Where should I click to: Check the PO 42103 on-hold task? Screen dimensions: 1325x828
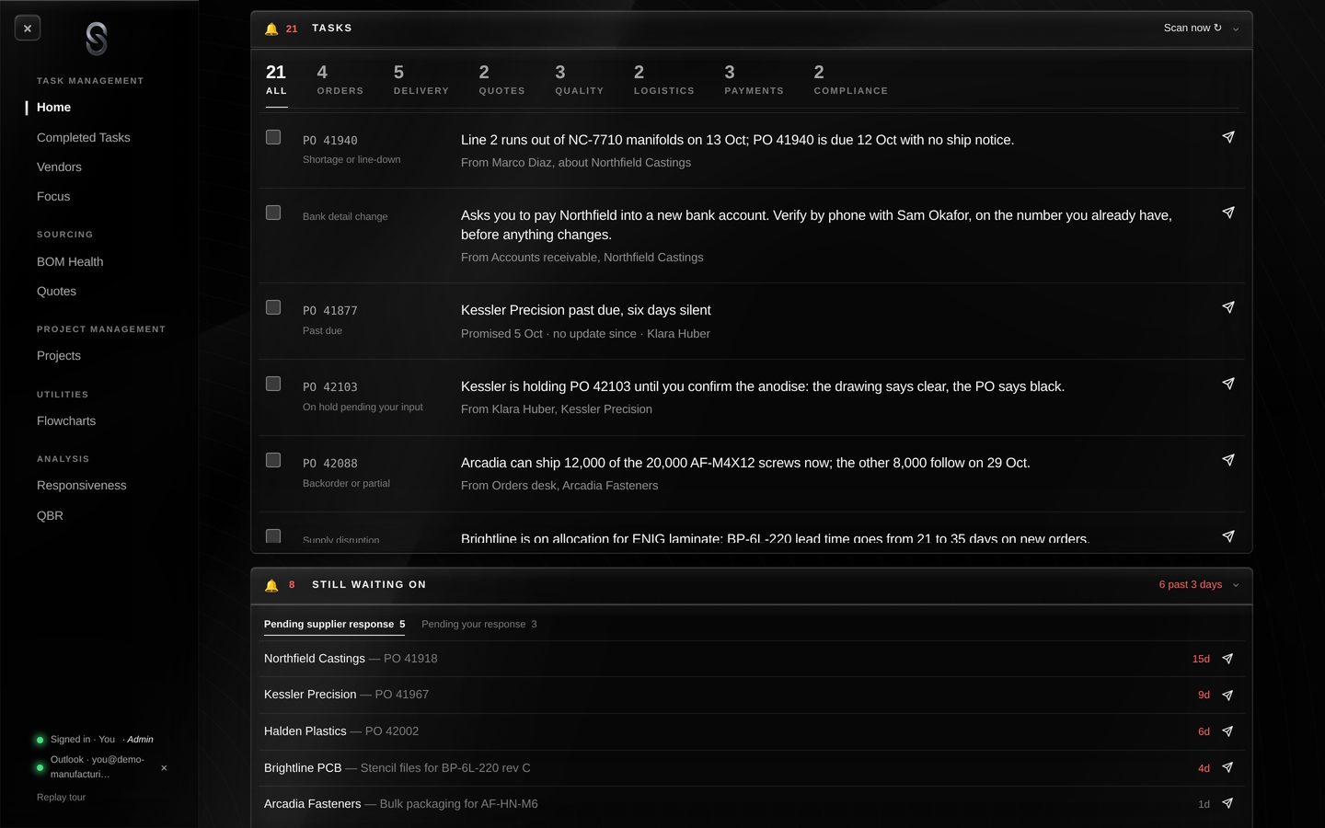[273, 384]
